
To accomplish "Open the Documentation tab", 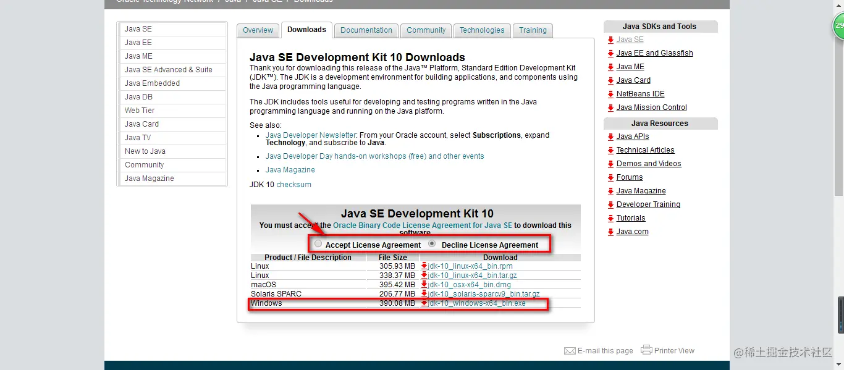I will point(366,30).
